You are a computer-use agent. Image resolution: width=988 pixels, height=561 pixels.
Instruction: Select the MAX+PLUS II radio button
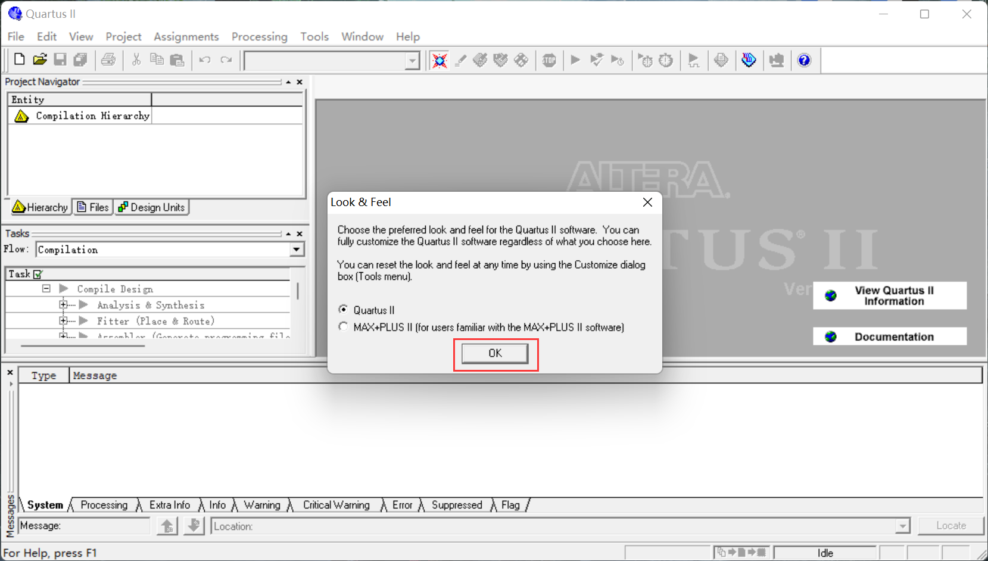tap(343, 326)
